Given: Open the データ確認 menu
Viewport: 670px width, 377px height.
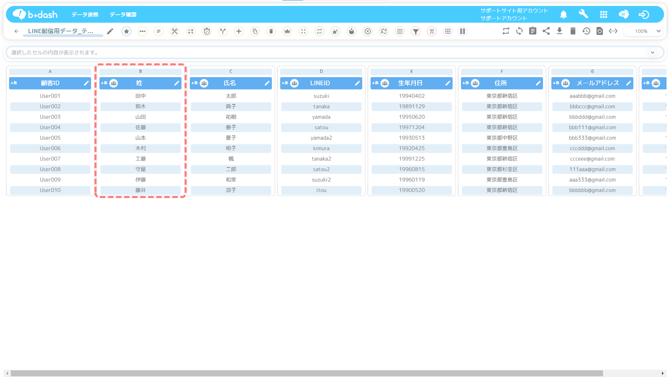Looking at the screenshot, I should [123, 14].
